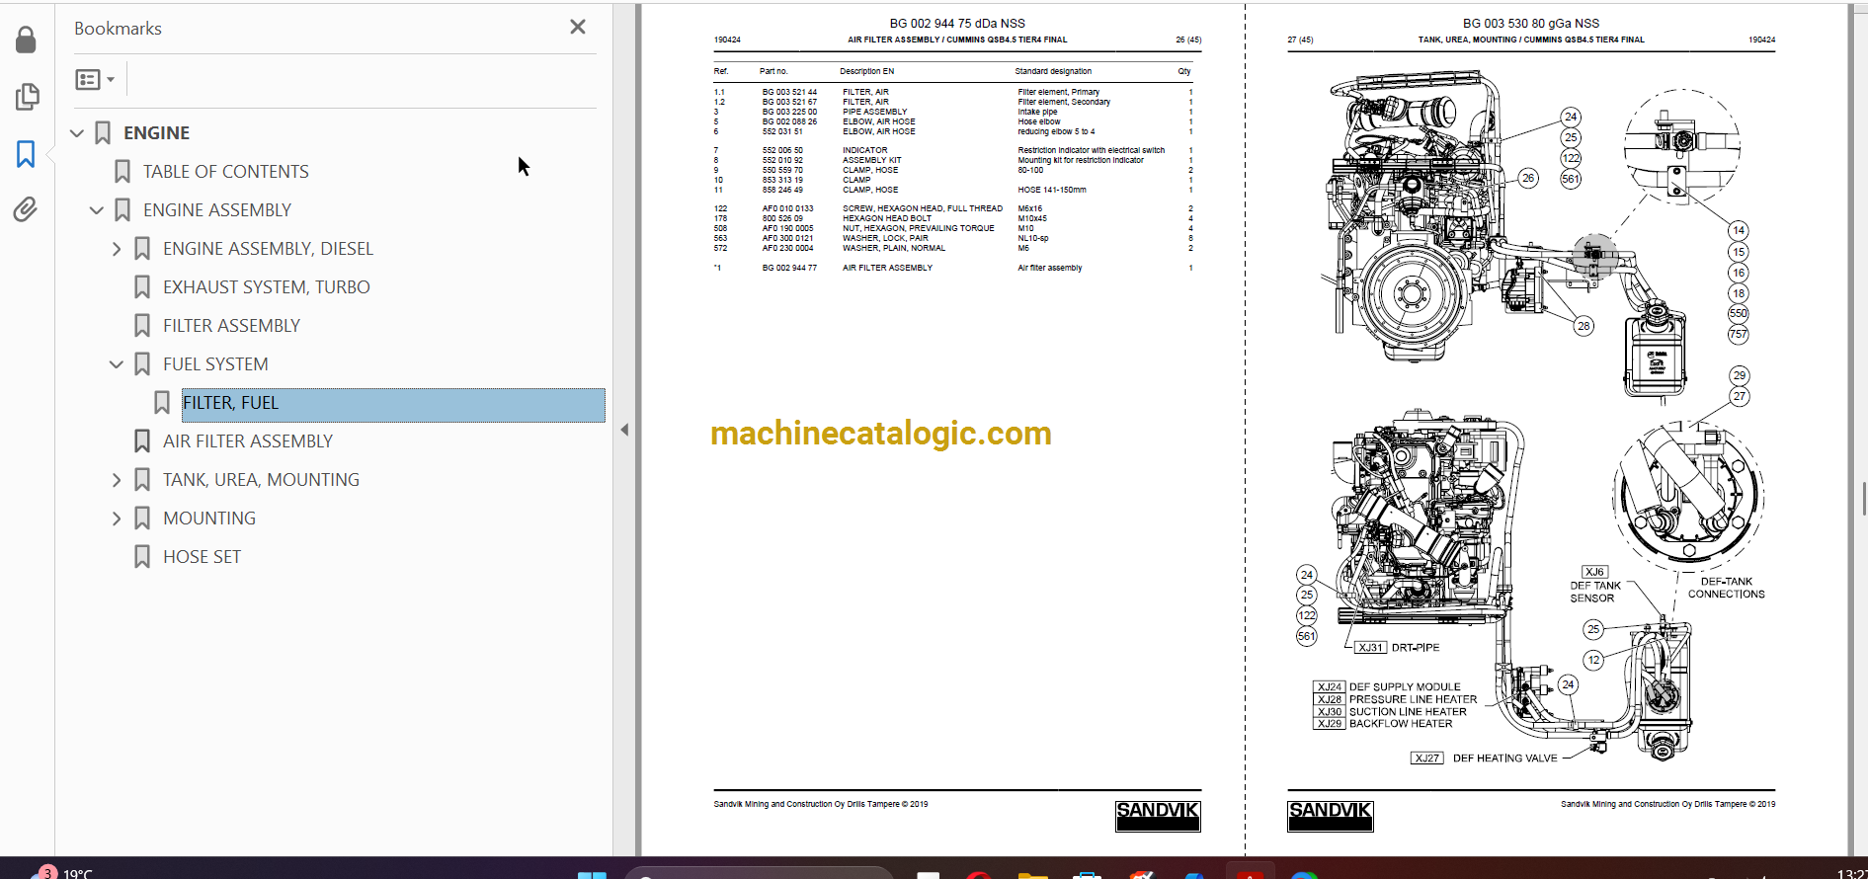The width and height of the screenshot is (1868, 879).
Task: Click 'INDICATOR' description in parts table
Action: coord(864,150)
